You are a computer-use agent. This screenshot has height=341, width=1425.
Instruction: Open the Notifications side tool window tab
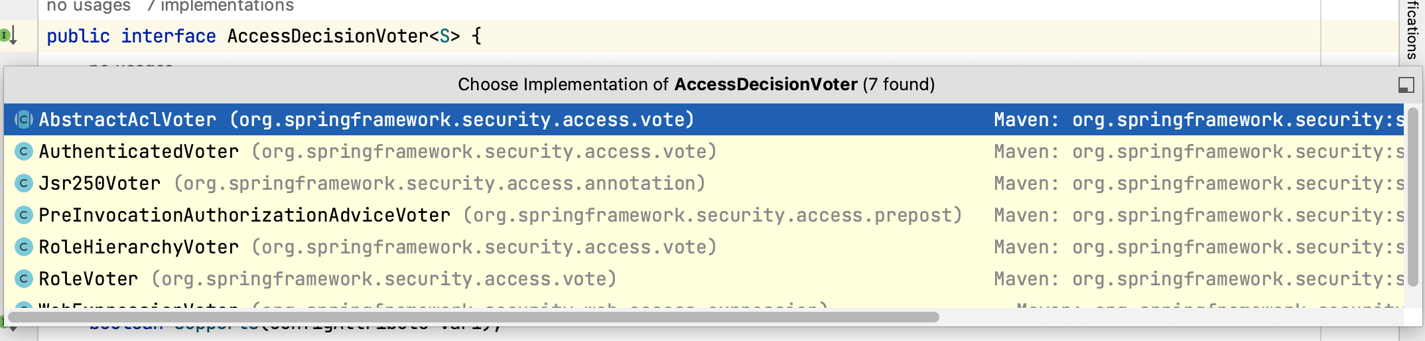(1412, 30)
